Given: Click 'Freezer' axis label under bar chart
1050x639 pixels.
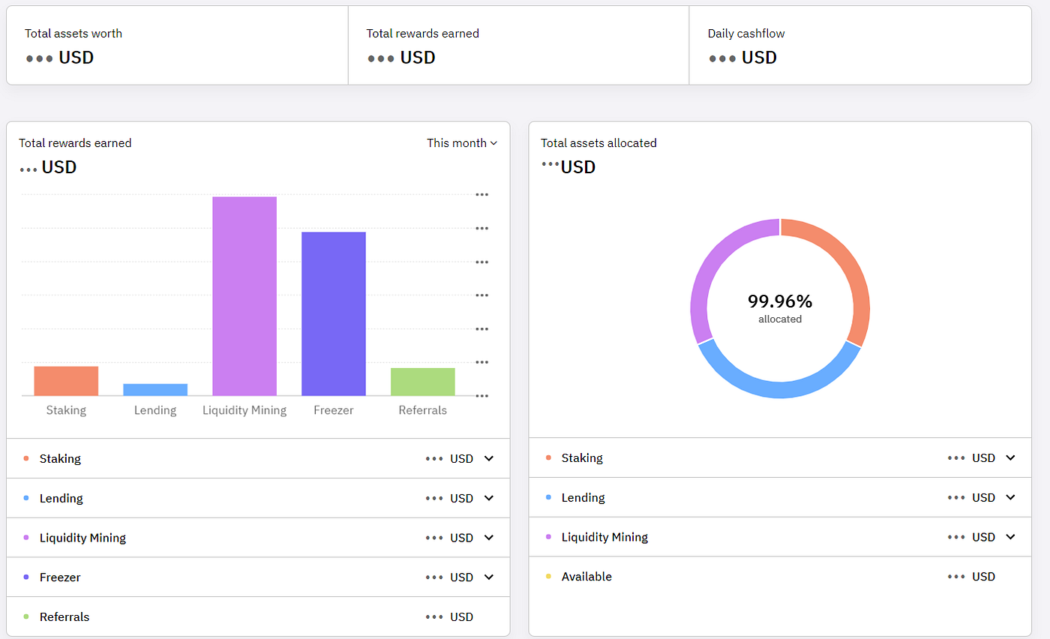Looking at the screenshot, I should 334,410.
